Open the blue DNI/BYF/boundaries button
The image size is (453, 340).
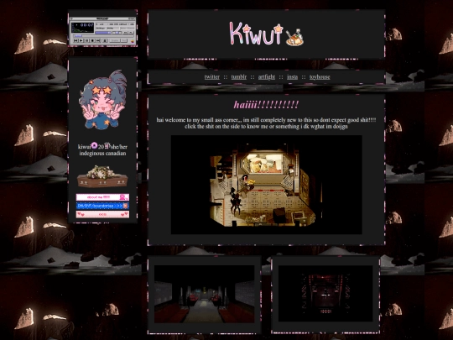pos(102,206)
